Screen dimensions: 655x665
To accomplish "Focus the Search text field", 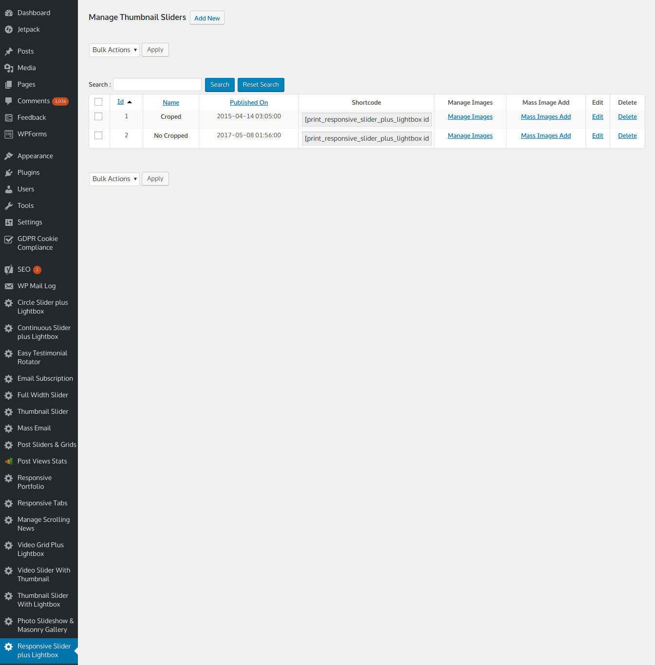I will [x=157, y=85].
